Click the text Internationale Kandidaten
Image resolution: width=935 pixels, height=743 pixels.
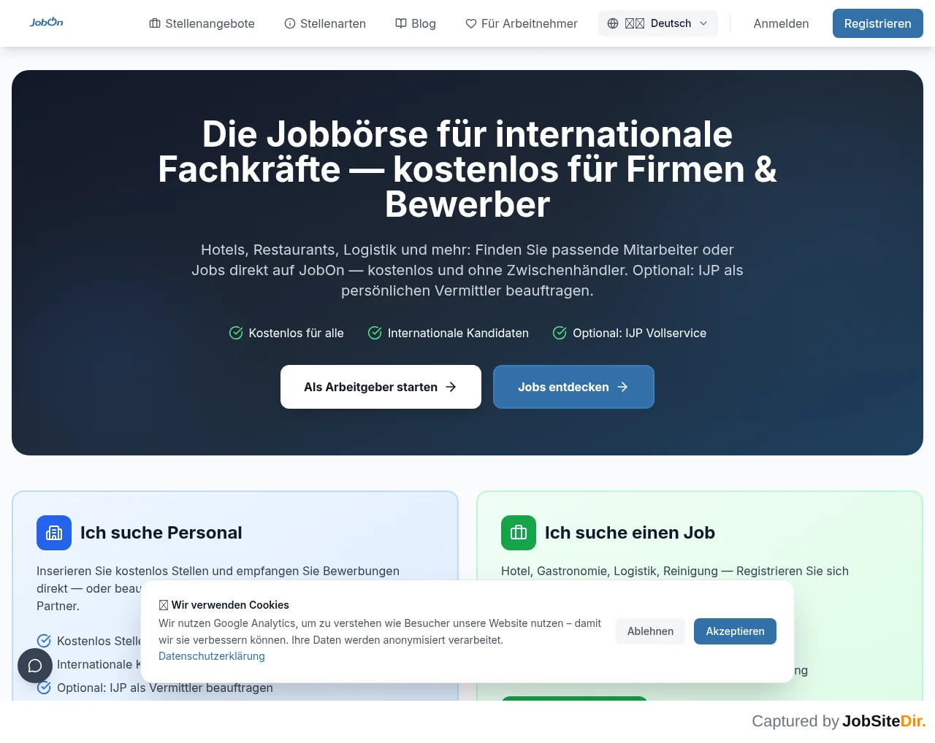point(458,333)
